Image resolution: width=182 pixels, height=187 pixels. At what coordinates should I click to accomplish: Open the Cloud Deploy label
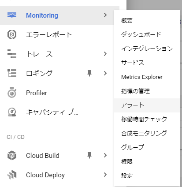coord(45,175)
